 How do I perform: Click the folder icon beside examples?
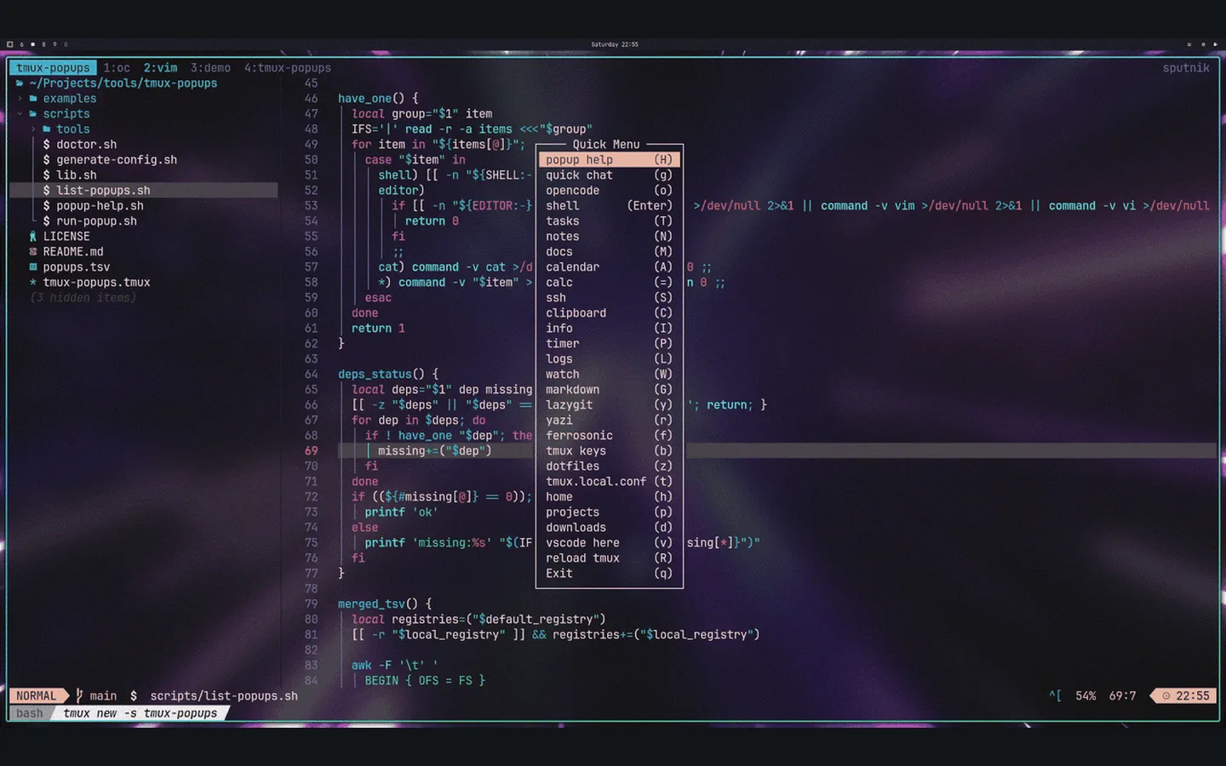click(x=33, y=99)
